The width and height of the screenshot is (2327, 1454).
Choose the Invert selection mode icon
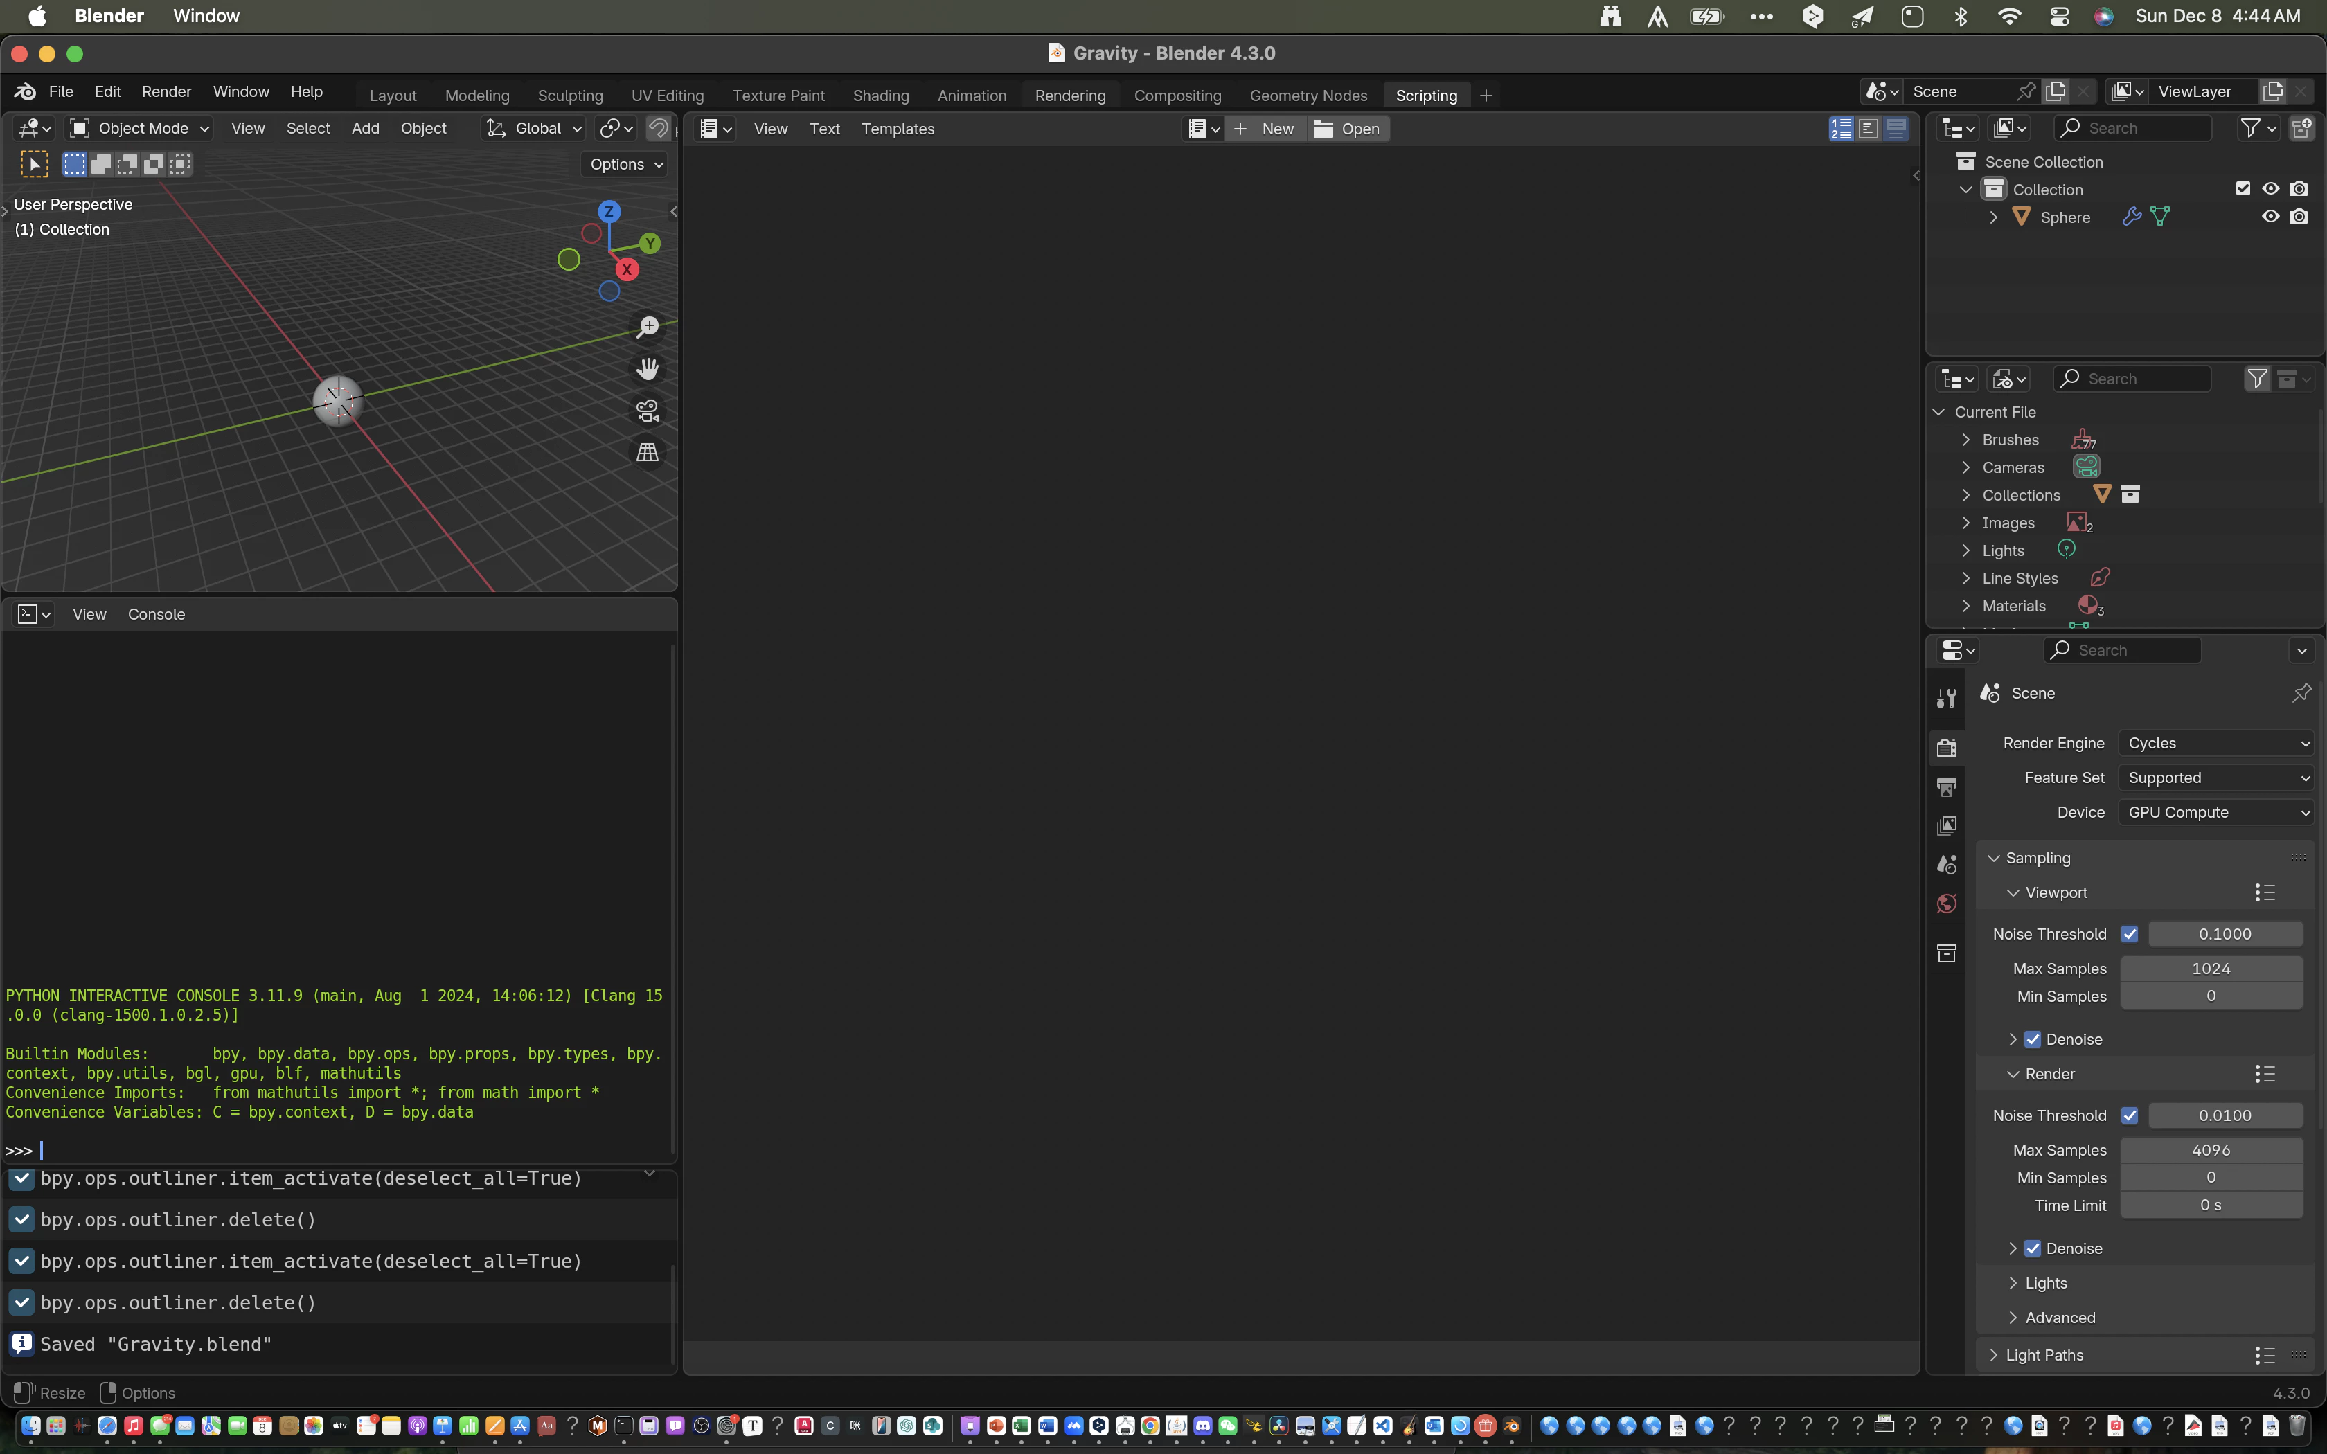tap(154, 165)
